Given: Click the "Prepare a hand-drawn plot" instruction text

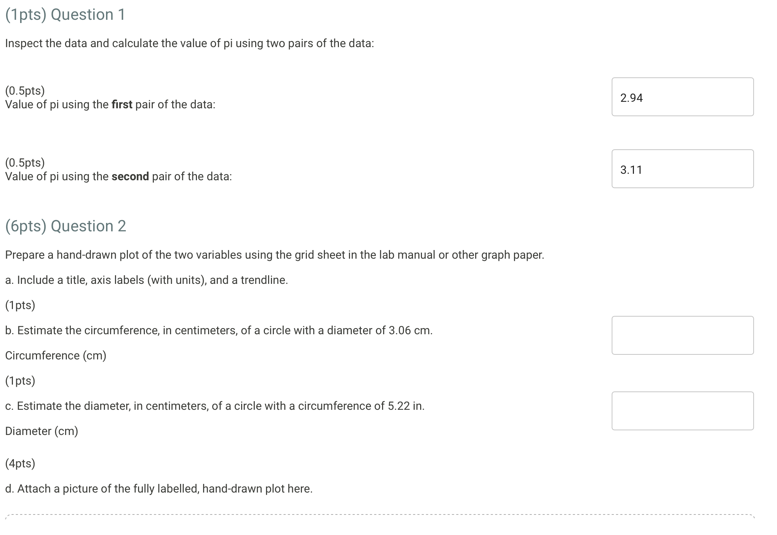Looking at the screenshot, I should 275,255.
